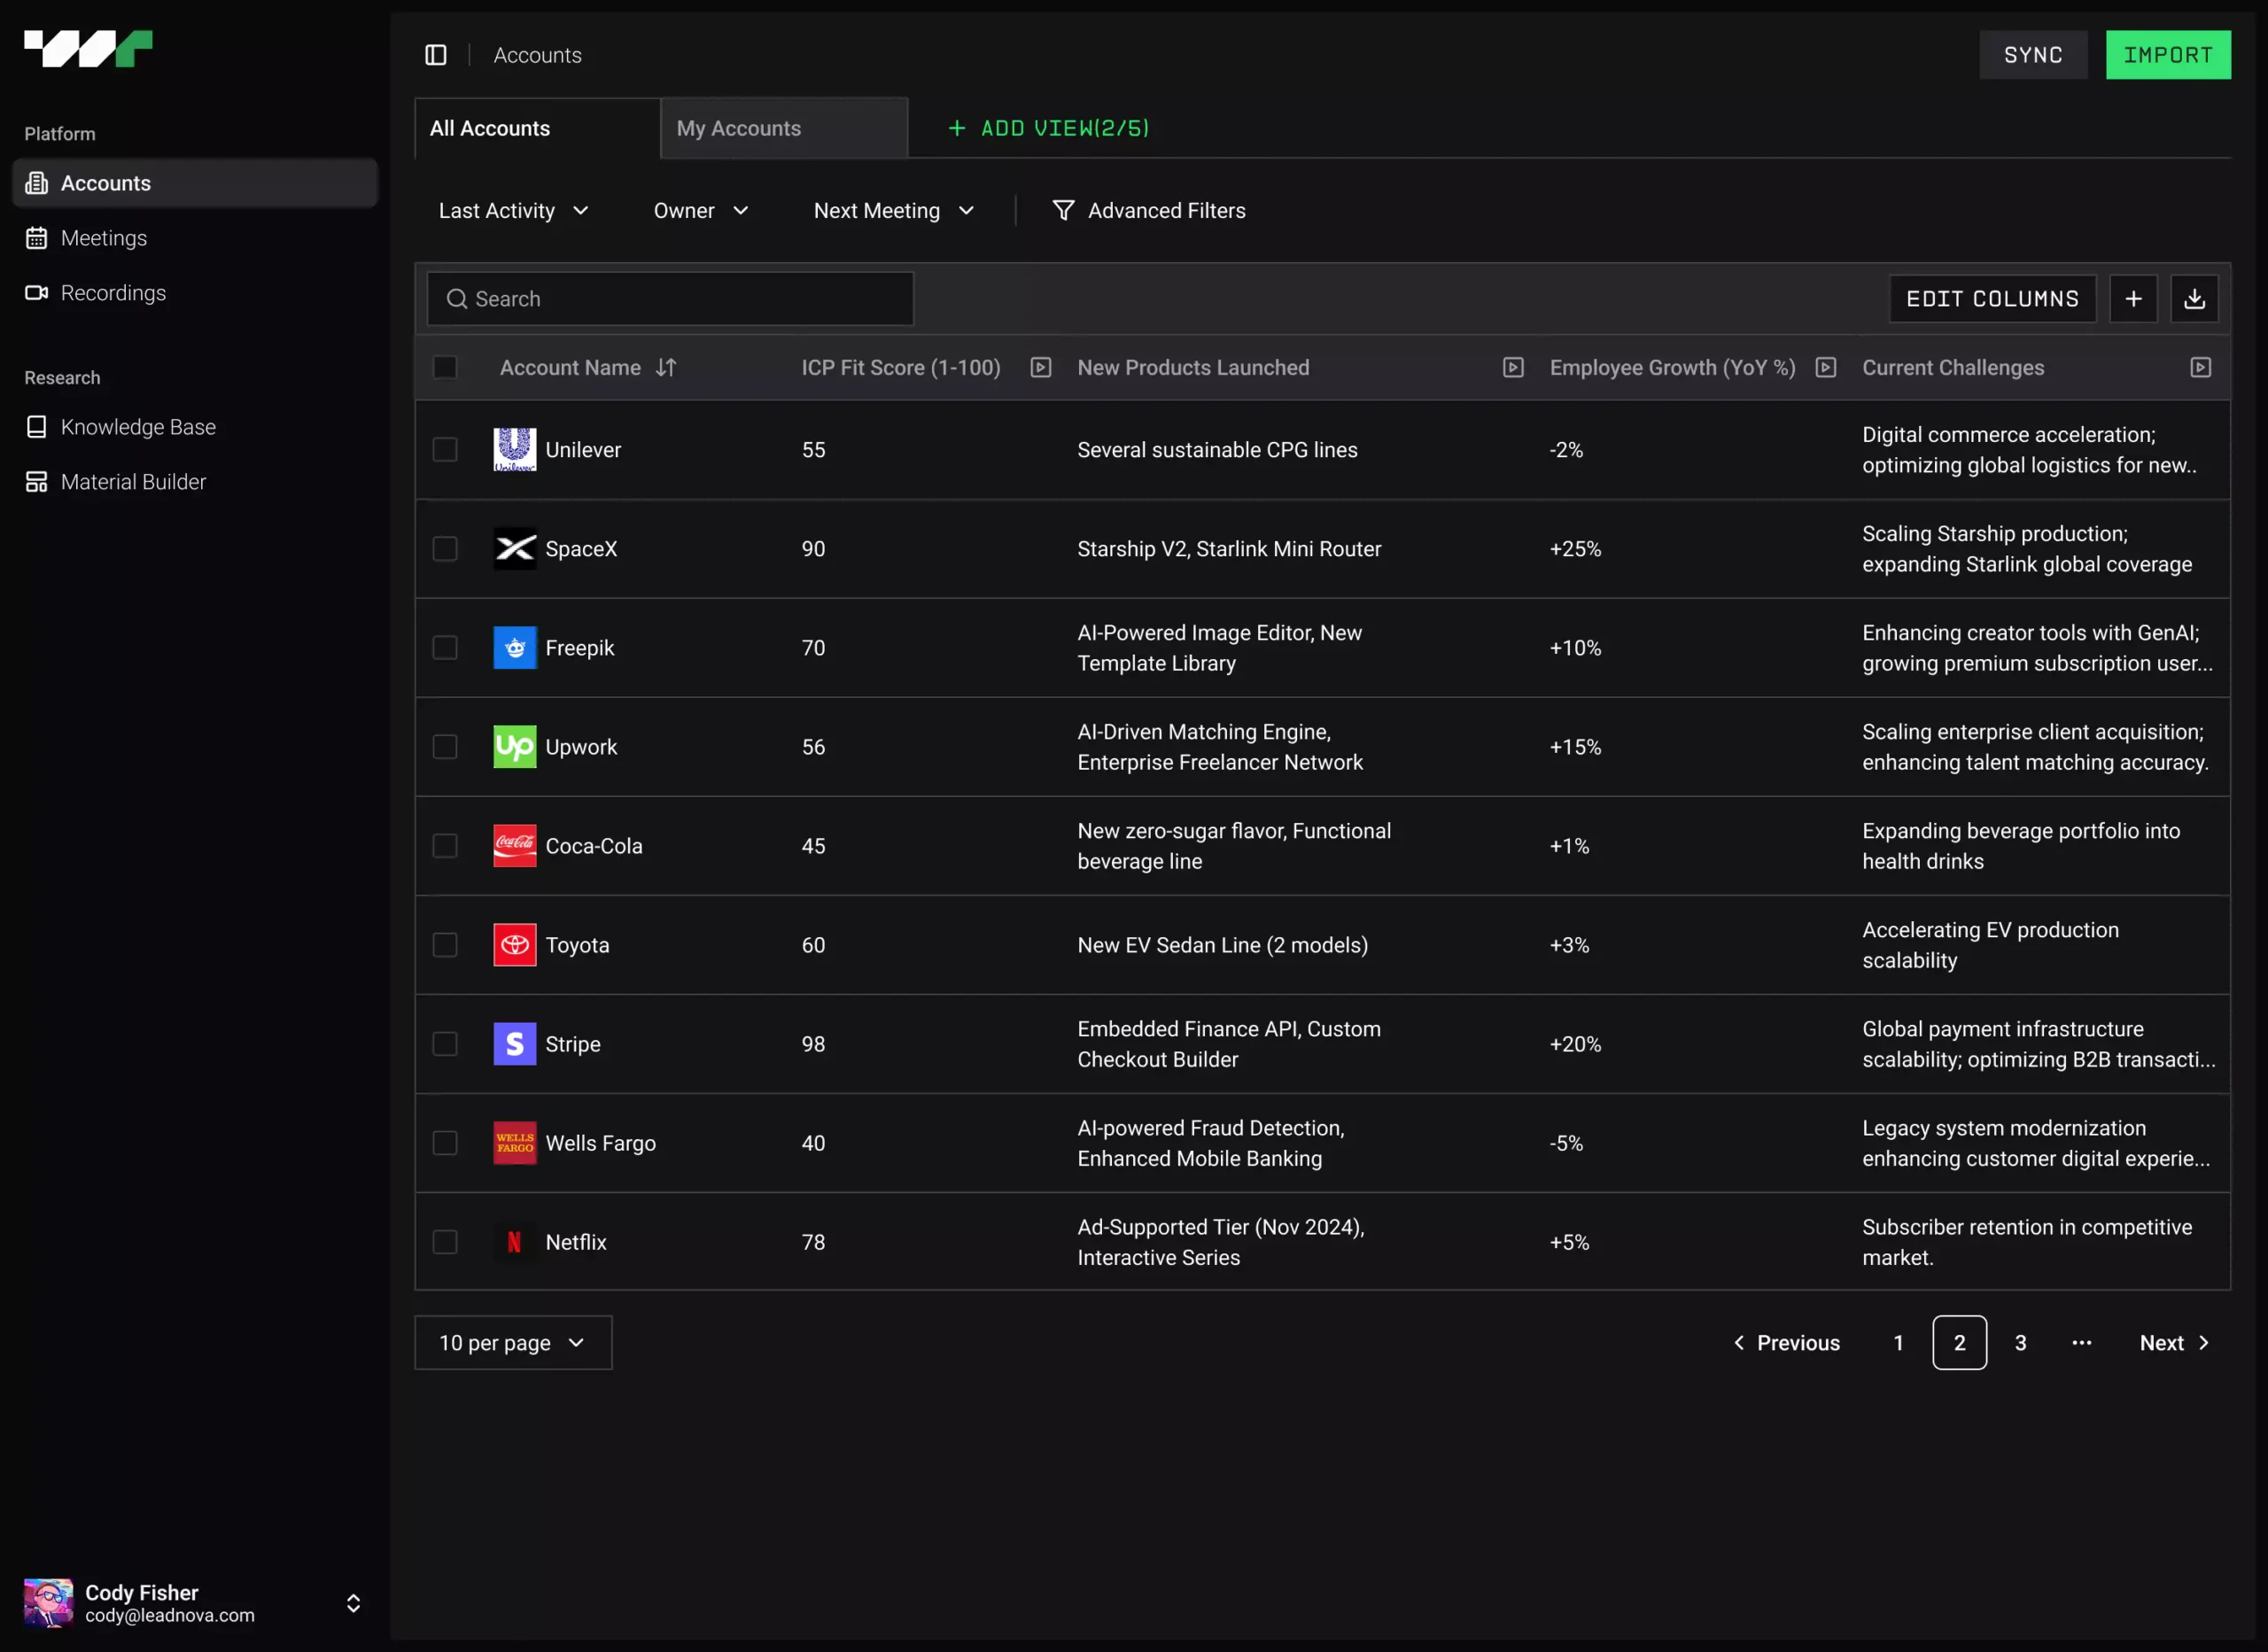Go to the Previous page
This screenshot has height=1652, width=2268.
pos(1786,1343)
